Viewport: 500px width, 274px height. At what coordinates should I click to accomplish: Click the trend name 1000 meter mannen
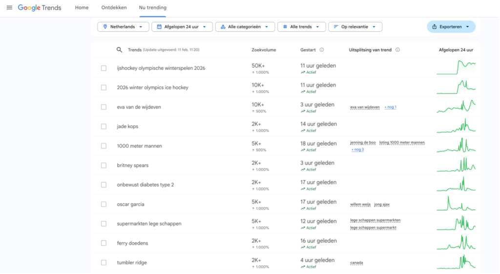tap(139, 146)
